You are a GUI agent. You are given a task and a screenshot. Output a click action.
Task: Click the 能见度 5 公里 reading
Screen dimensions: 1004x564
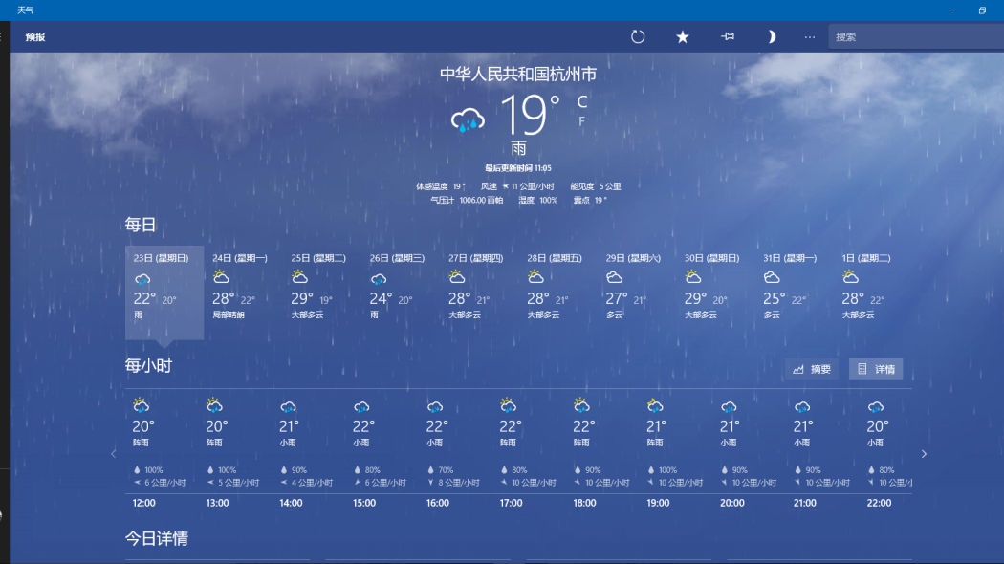click(596, 187)
